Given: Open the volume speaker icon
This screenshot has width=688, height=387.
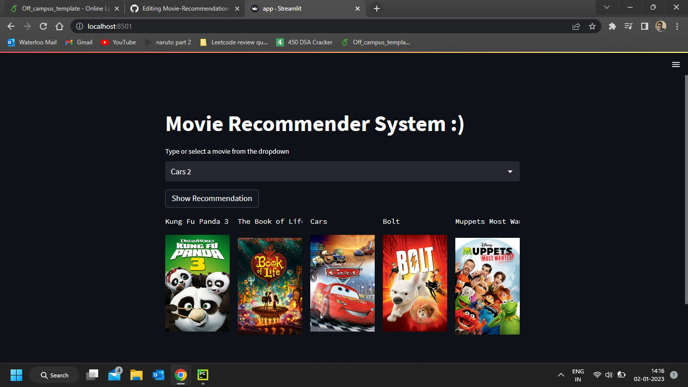Looking at the screenshot, I should [609, 375].
